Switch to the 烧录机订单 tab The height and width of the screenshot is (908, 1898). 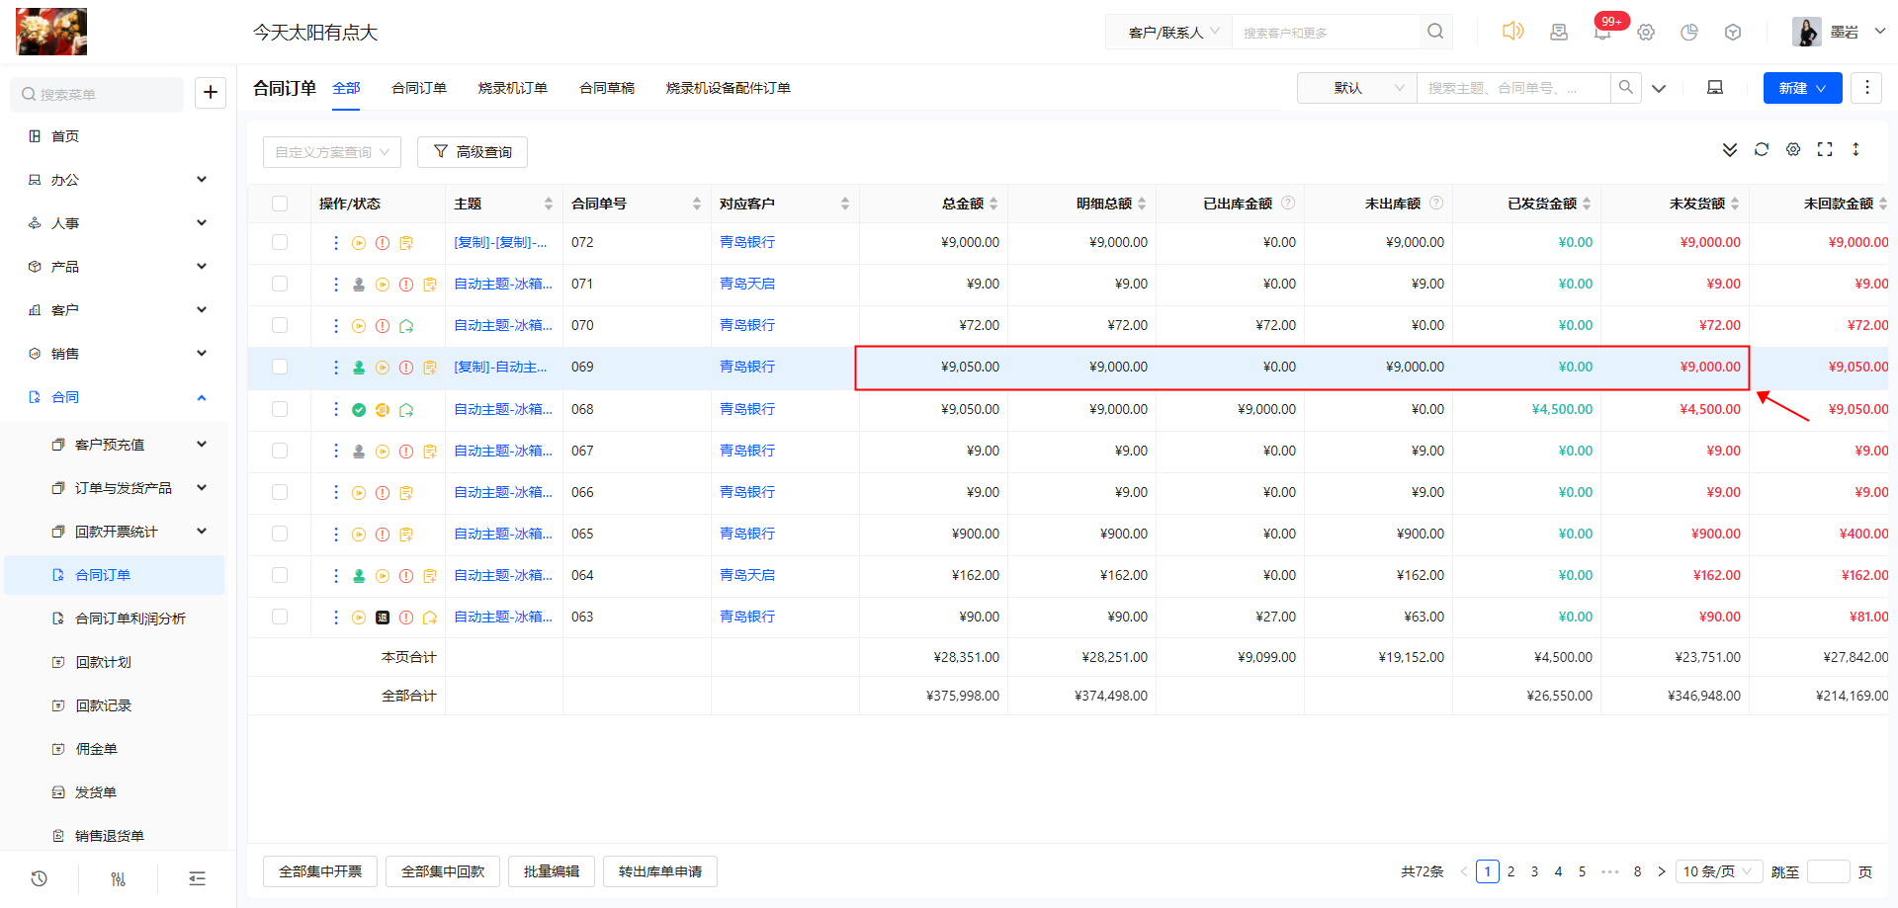click(x=512, y=88)
